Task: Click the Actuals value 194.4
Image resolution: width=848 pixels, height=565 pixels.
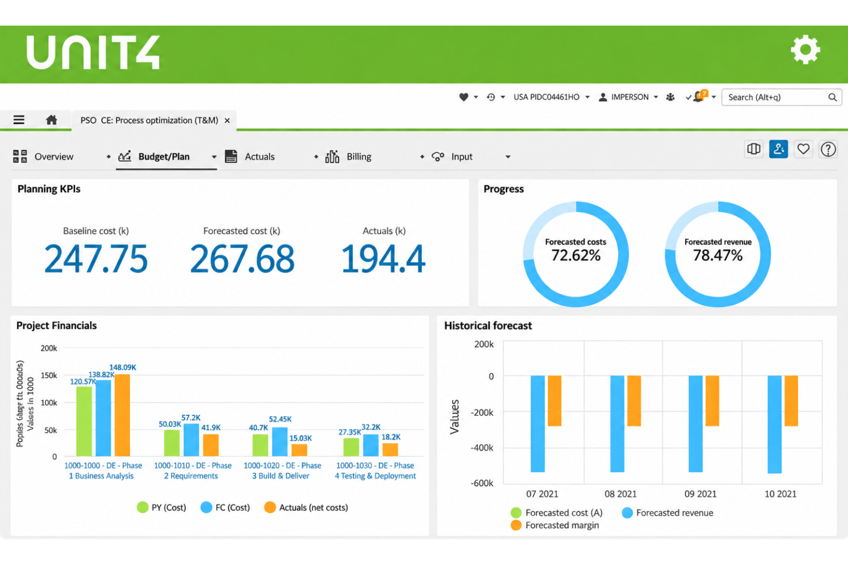Action: coord(383,259)
